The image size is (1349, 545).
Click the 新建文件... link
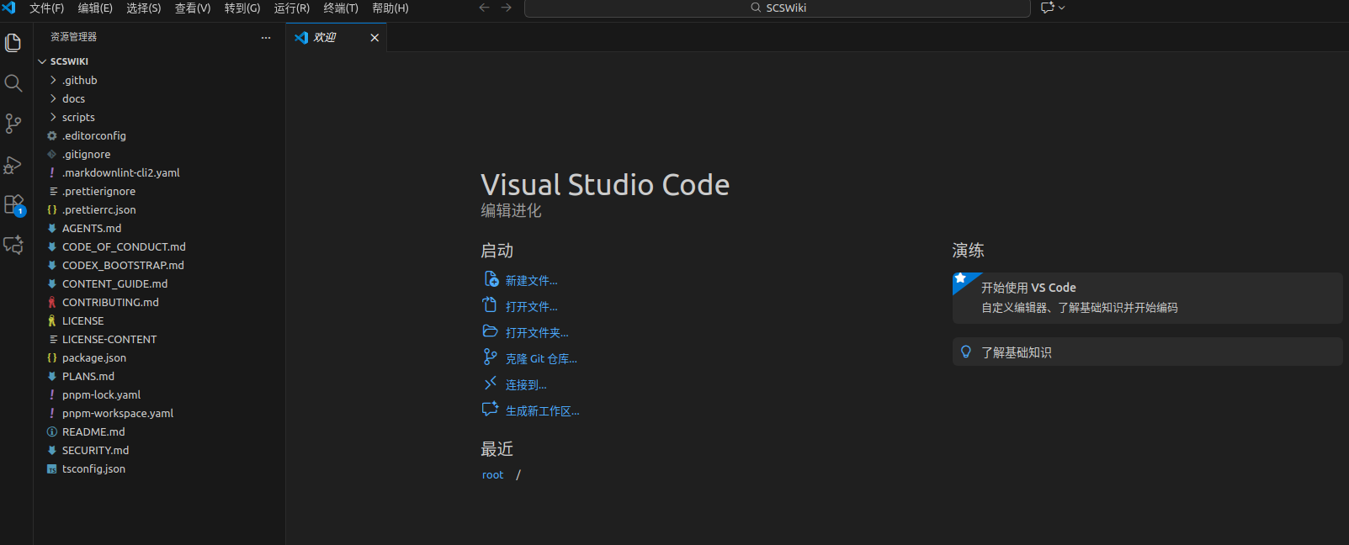(531, 281)
